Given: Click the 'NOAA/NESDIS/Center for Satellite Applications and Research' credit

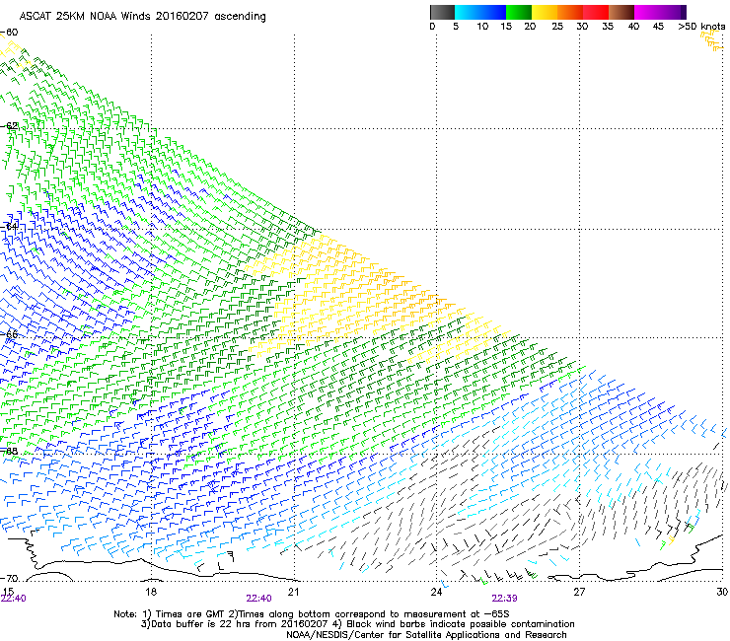Looking at the screenshot, I should tap(426, 635).
